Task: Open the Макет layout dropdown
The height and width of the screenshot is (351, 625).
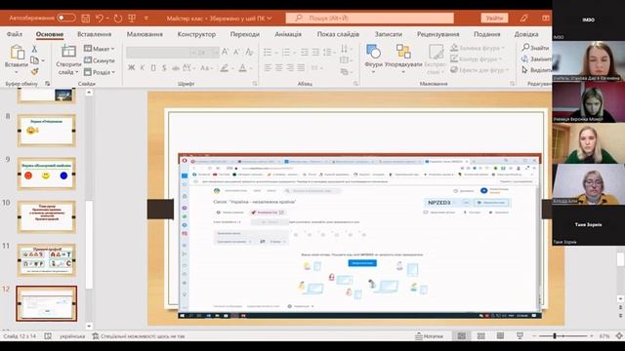Action: (100, 49)
